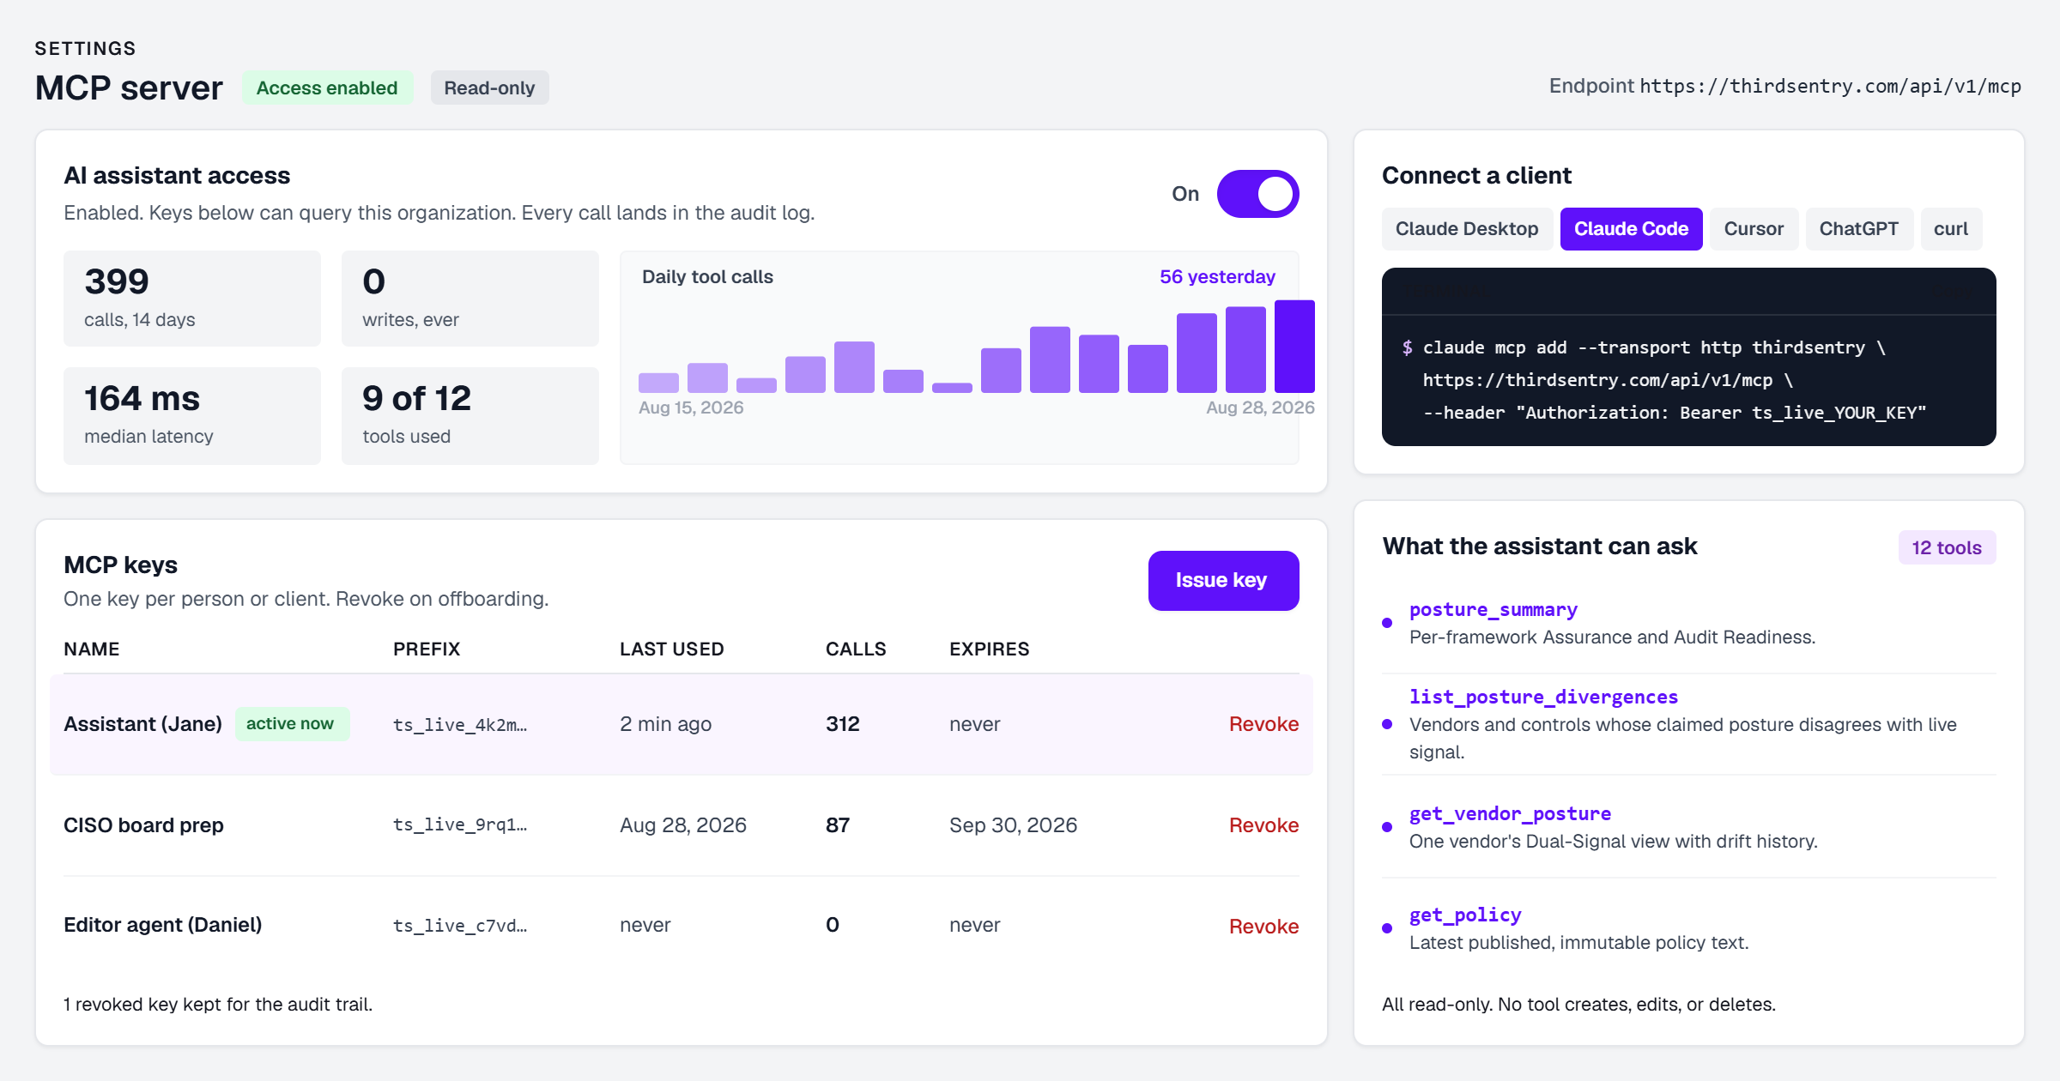Click the 9 of 12 tools used card
Viewport: 2060px width, 1081px height.
[x=470, y=416]
